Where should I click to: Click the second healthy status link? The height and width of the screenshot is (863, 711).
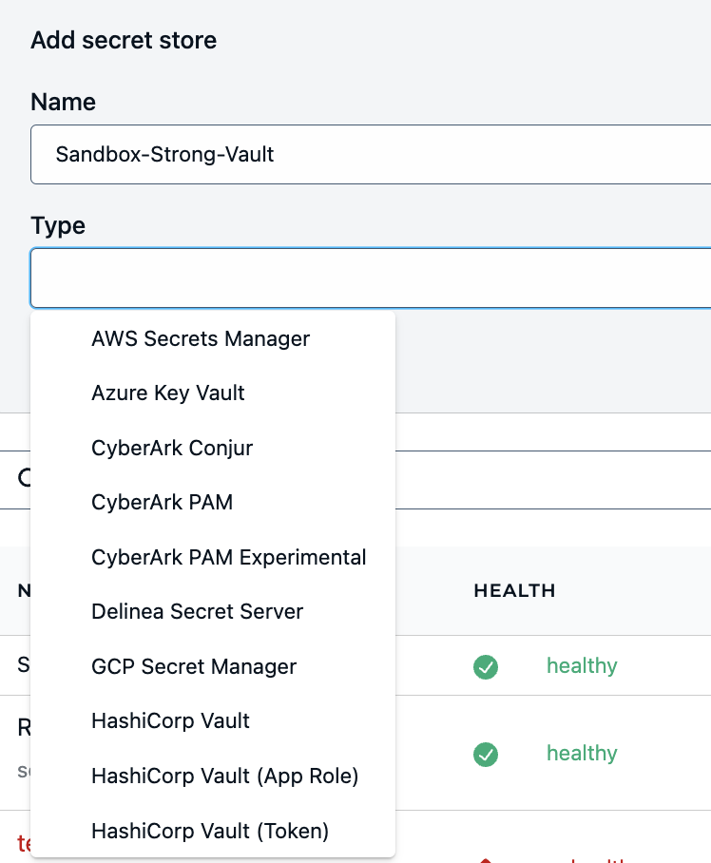click(x=582, y=754)
